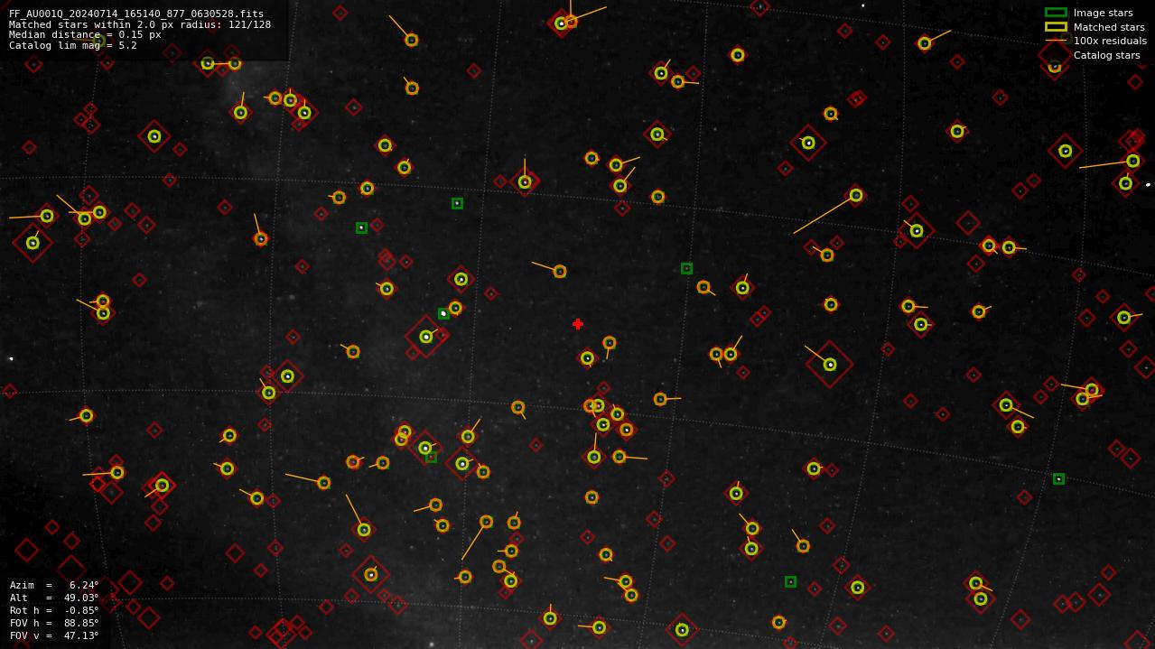Screen dimensions: 1155x649
Task: Select the '100x residuals' legend label
Action: [x=1110, y=41]
